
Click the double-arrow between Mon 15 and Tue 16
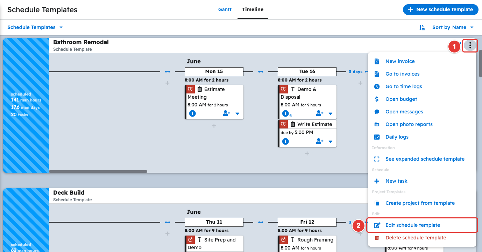[x=261, y=72]
